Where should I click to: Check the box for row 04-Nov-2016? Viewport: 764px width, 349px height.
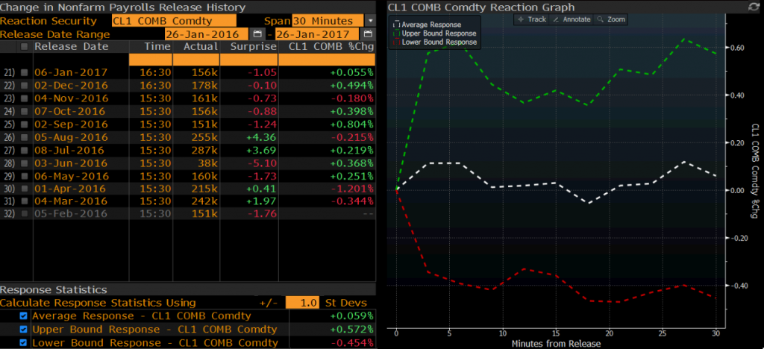pos(24,98)
